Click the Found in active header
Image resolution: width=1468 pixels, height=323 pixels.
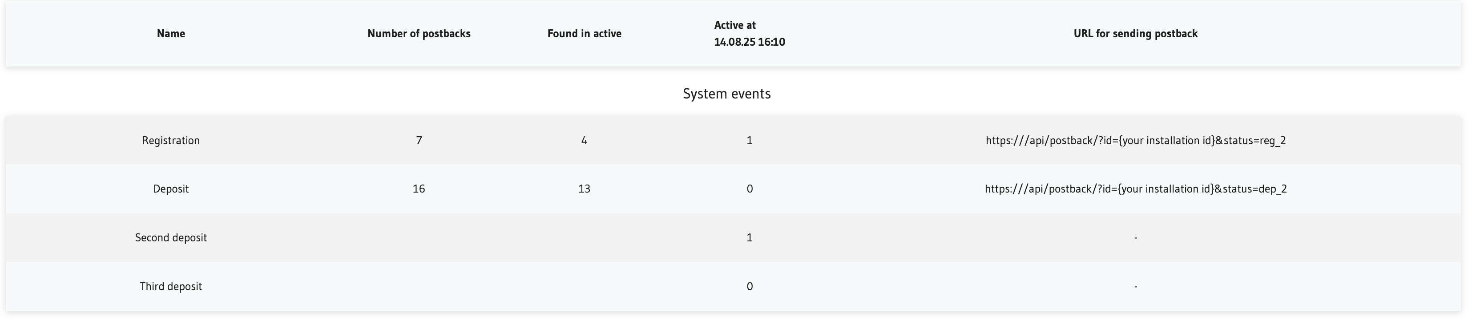coord(584,34)
